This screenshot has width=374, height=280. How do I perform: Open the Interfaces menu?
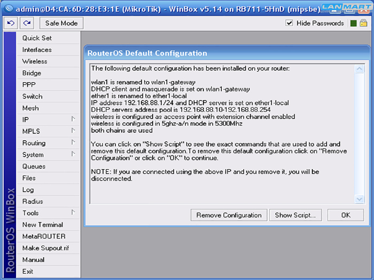48,50
